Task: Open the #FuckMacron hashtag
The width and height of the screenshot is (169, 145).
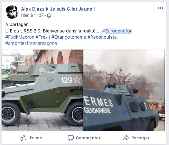Action: click(20, 37)
